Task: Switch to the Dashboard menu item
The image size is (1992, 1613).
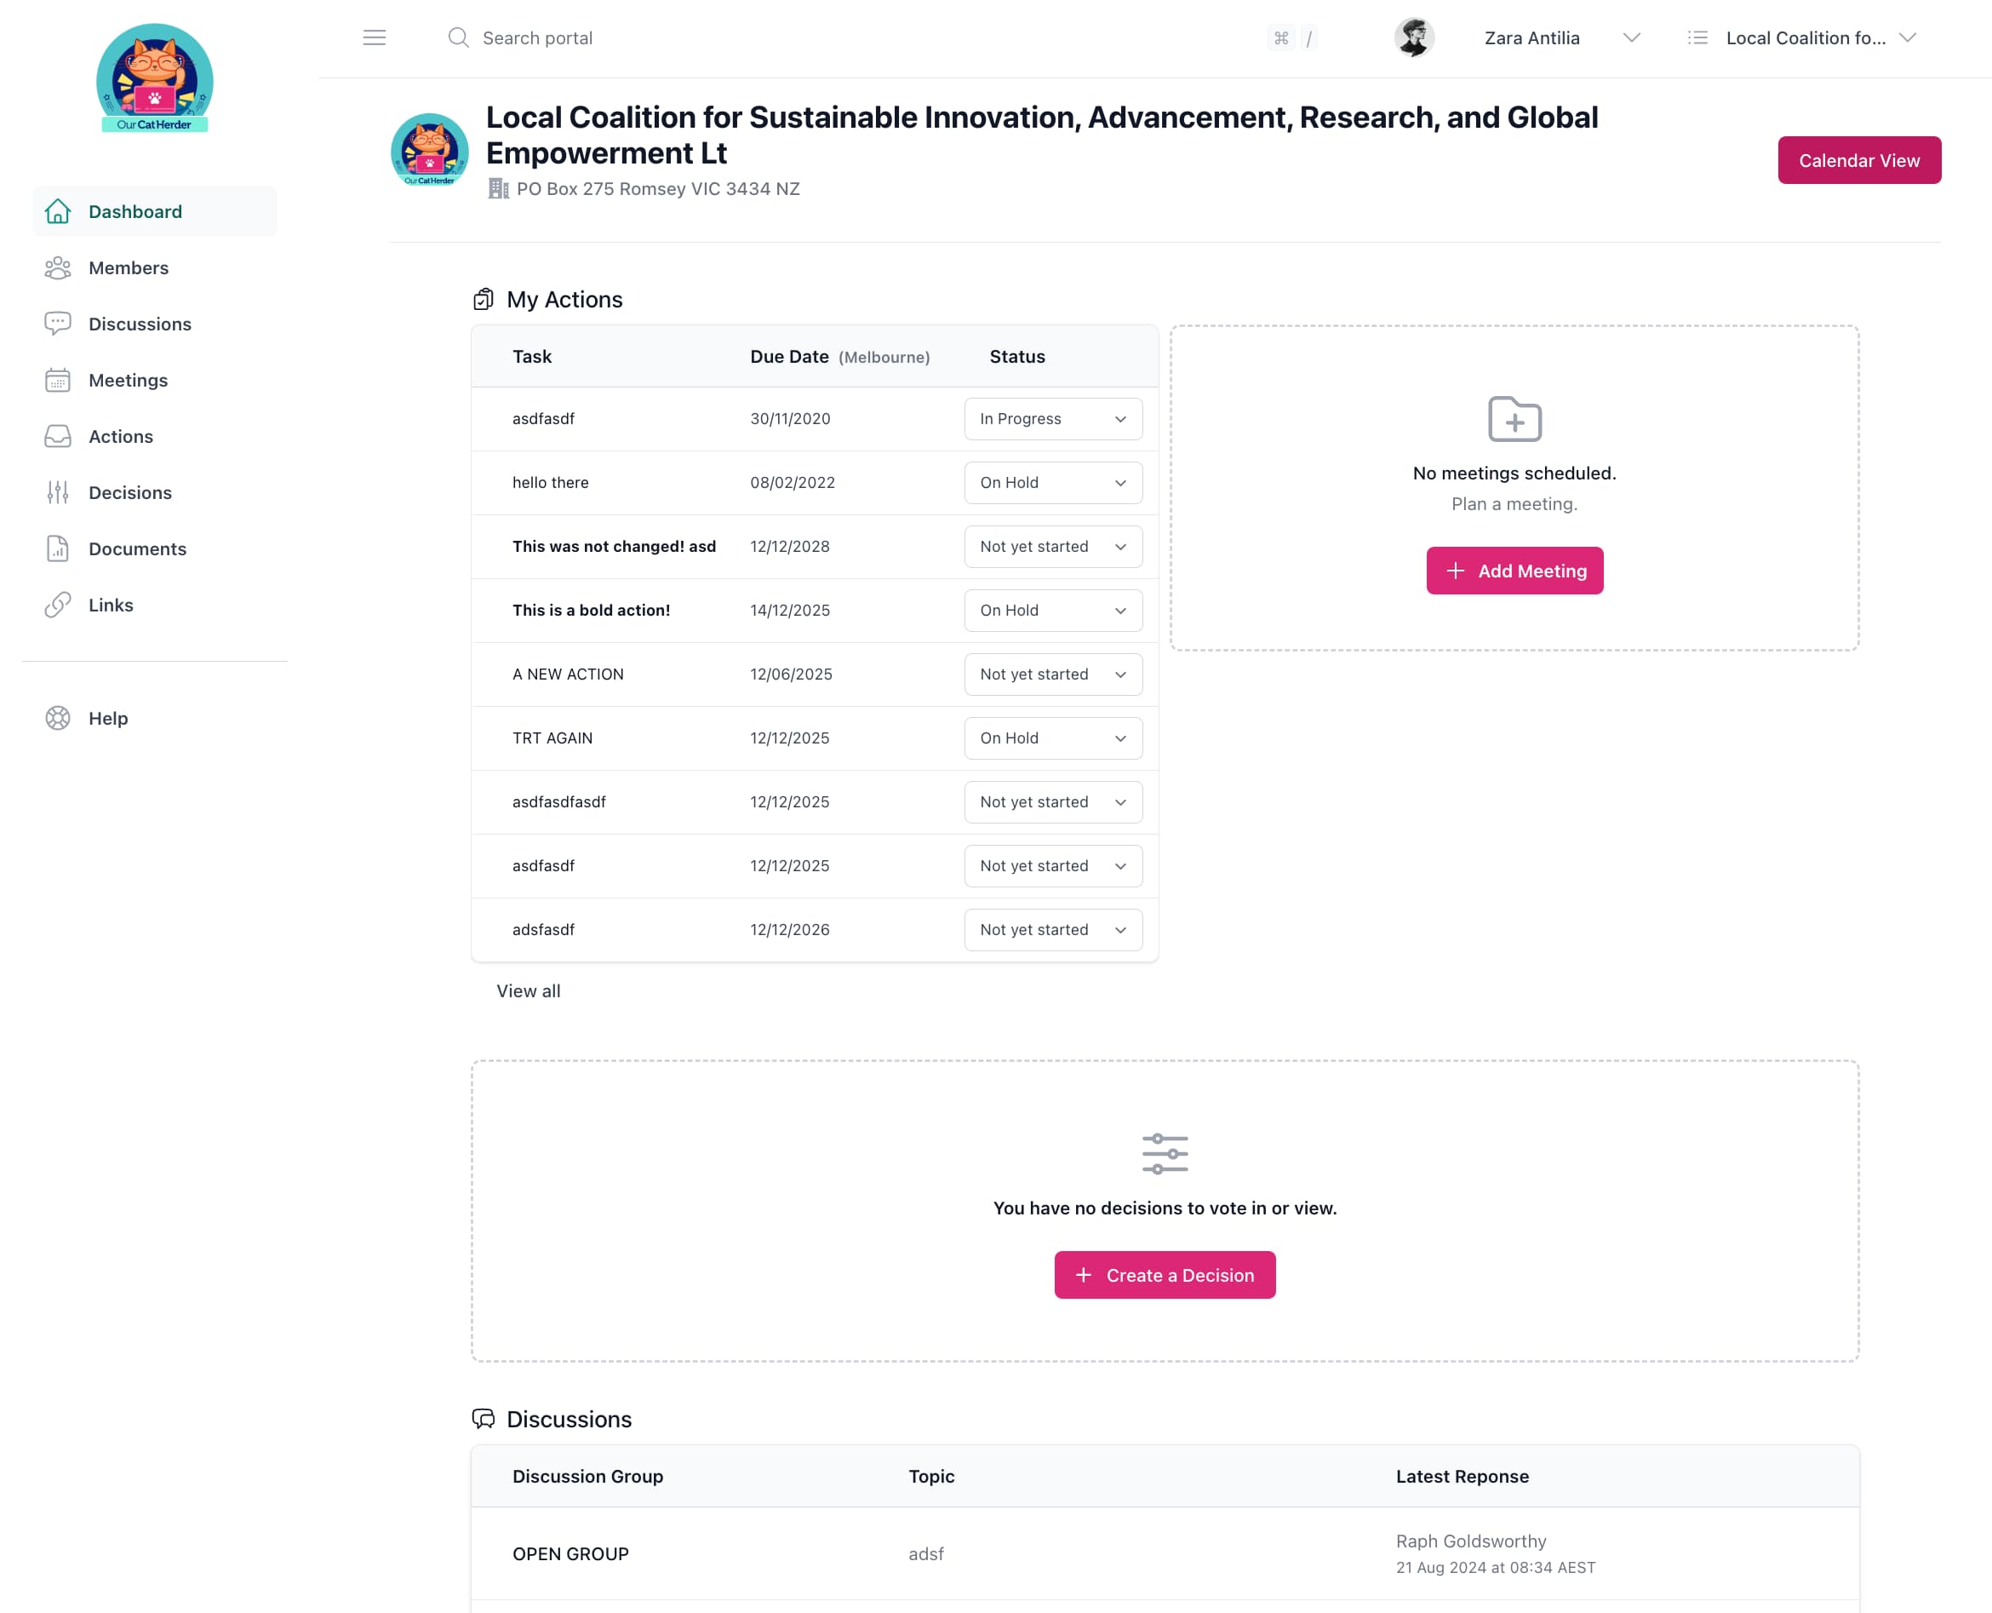Action: click(x=135, y=211)
